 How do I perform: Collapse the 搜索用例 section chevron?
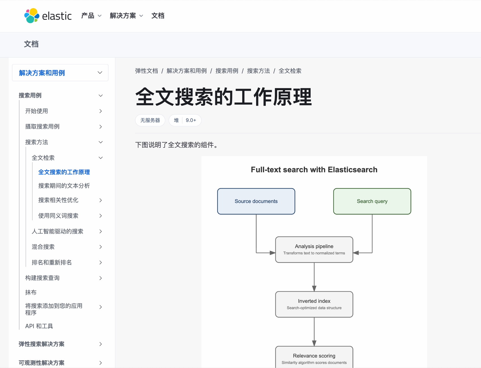[101, 96]
